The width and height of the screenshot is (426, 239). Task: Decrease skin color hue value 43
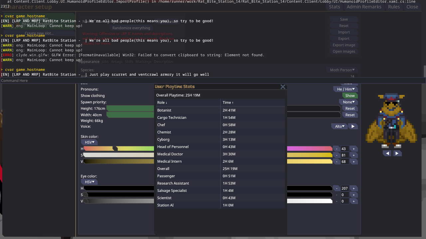[x=337, y=149]
